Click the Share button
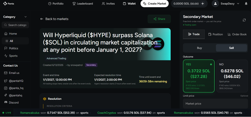Image resolution: width=251 pixels, height=117 pixels. pyautogui.click(x=159, y=19)
